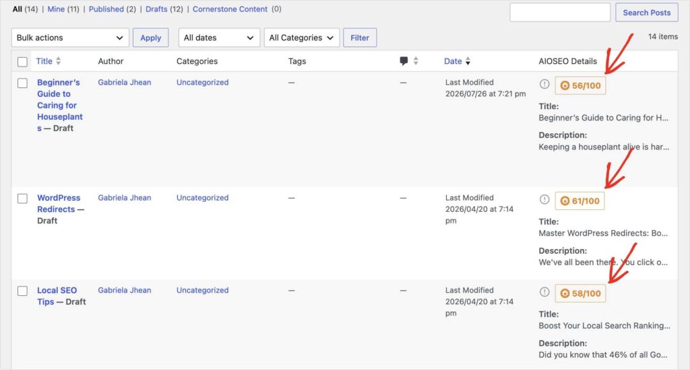Open the Bulk actions dropdown

click(70, 38)
